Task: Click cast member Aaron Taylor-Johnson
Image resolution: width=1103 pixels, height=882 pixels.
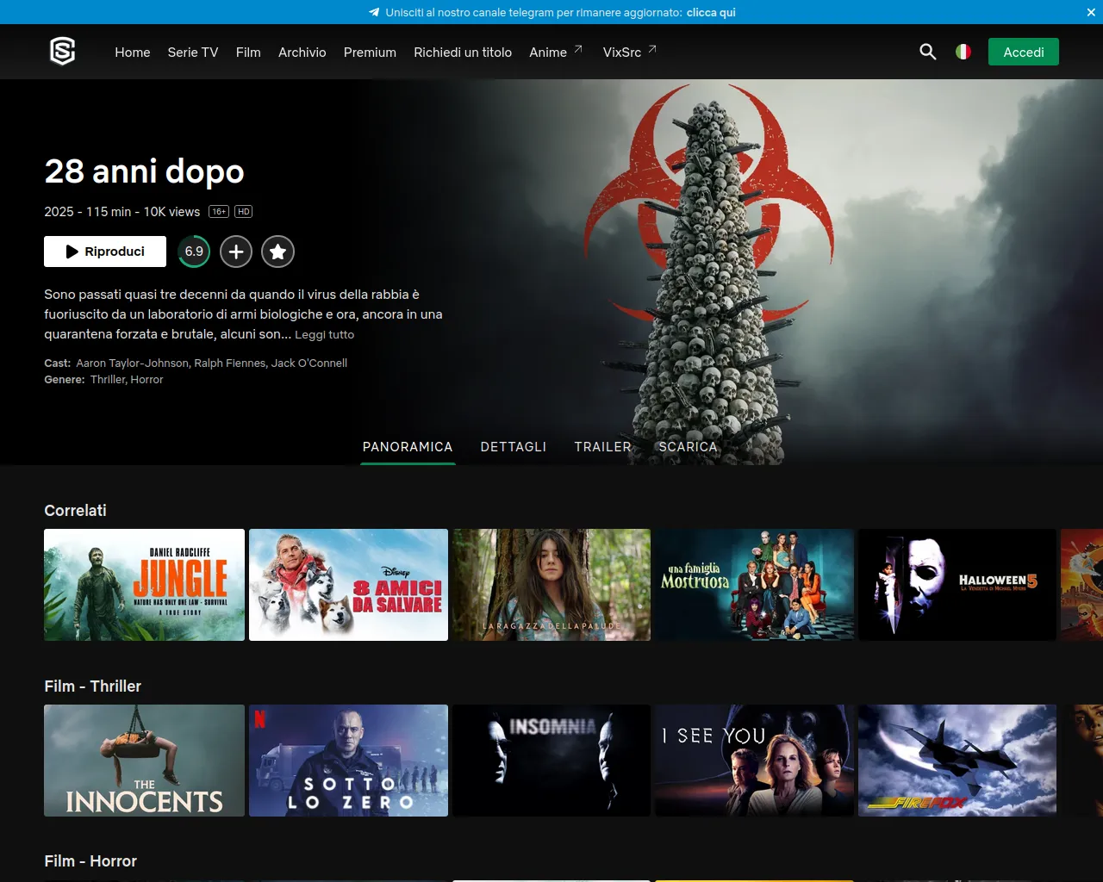Action: pyautogui.click(x=132, y=363)
